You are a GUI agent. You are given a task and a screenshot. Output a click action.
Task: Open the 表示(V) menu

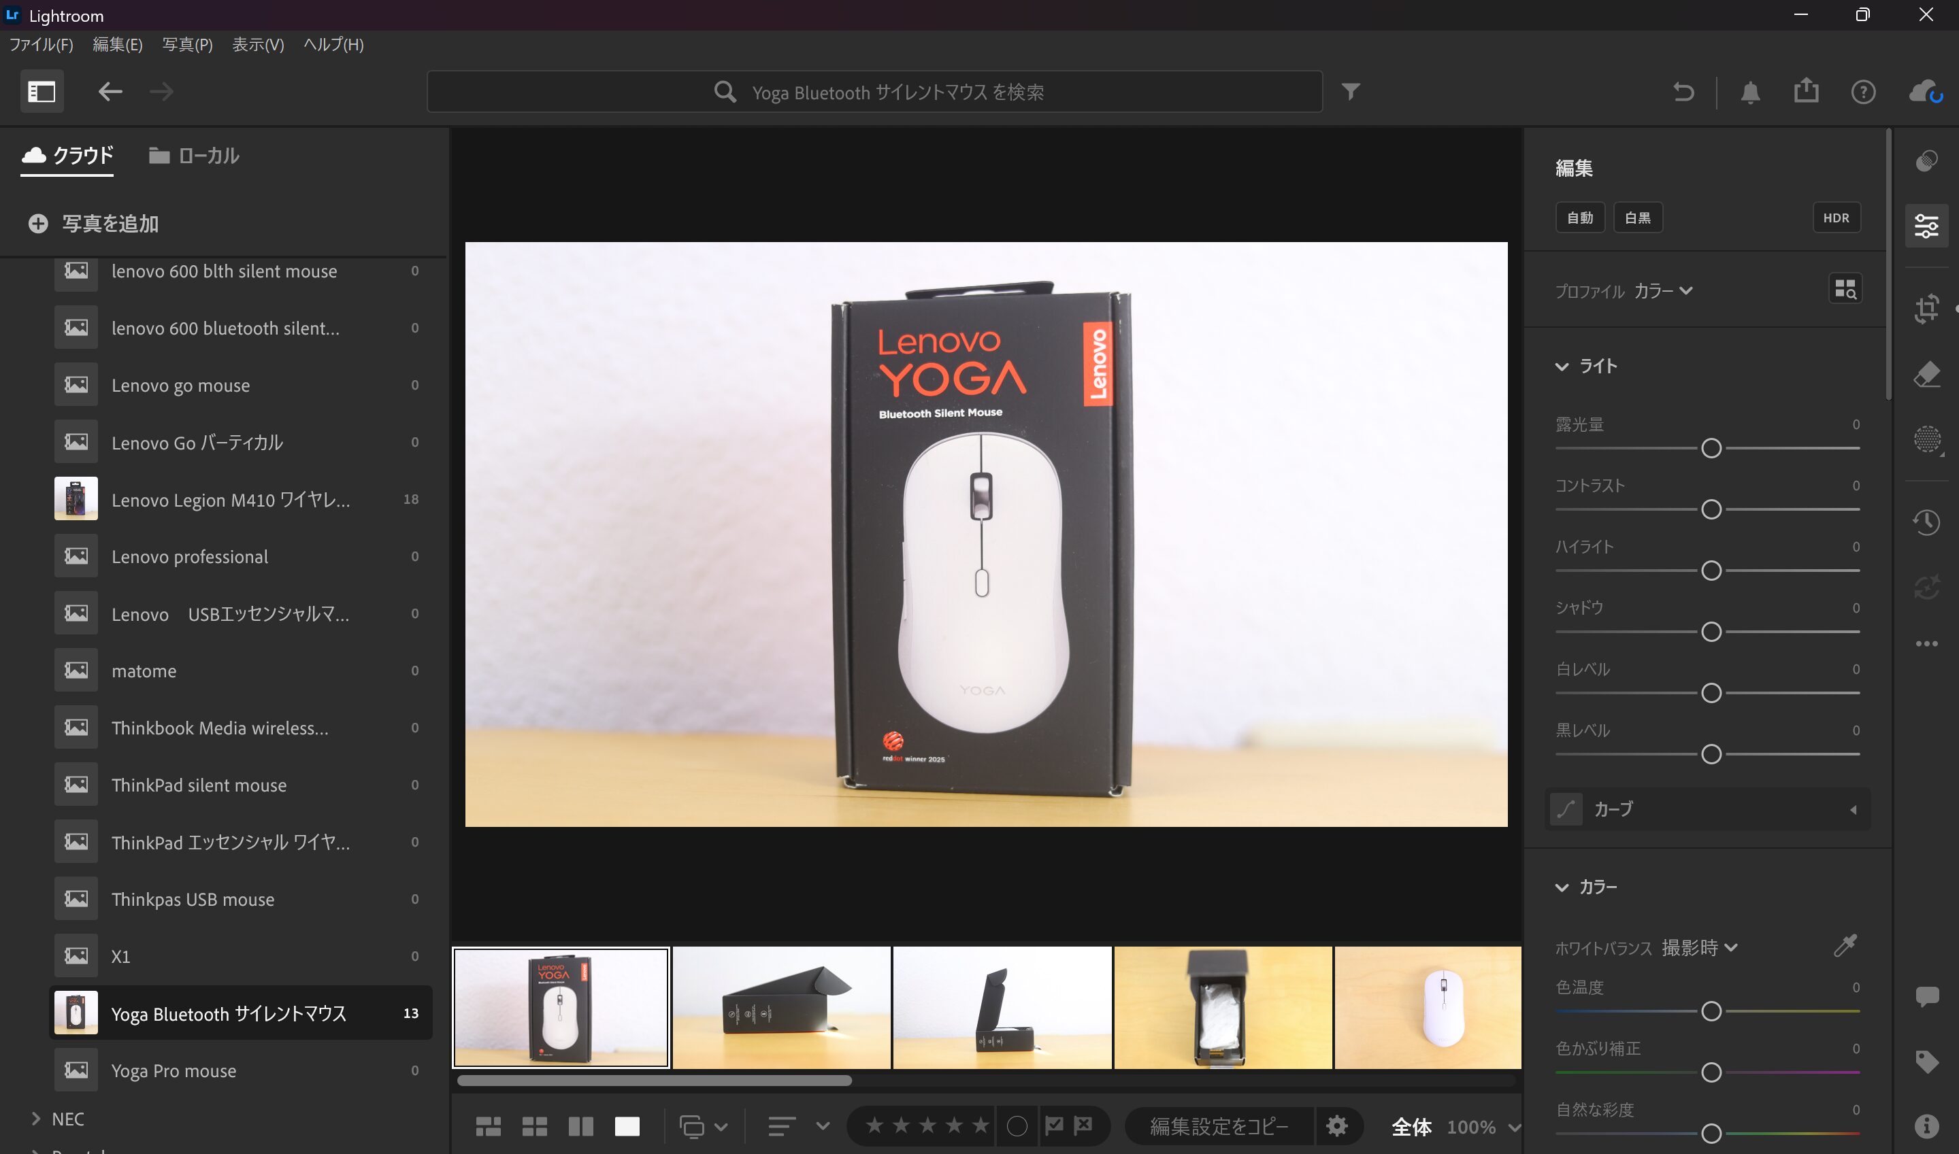[257, 45]
